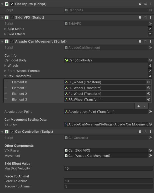
Task: Open presets for Skid VFX component
Action: 145,17
